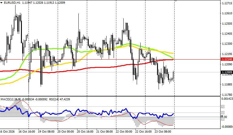Click the 1.12195 price scale value

pyautogui.click(x=227, y=54)
